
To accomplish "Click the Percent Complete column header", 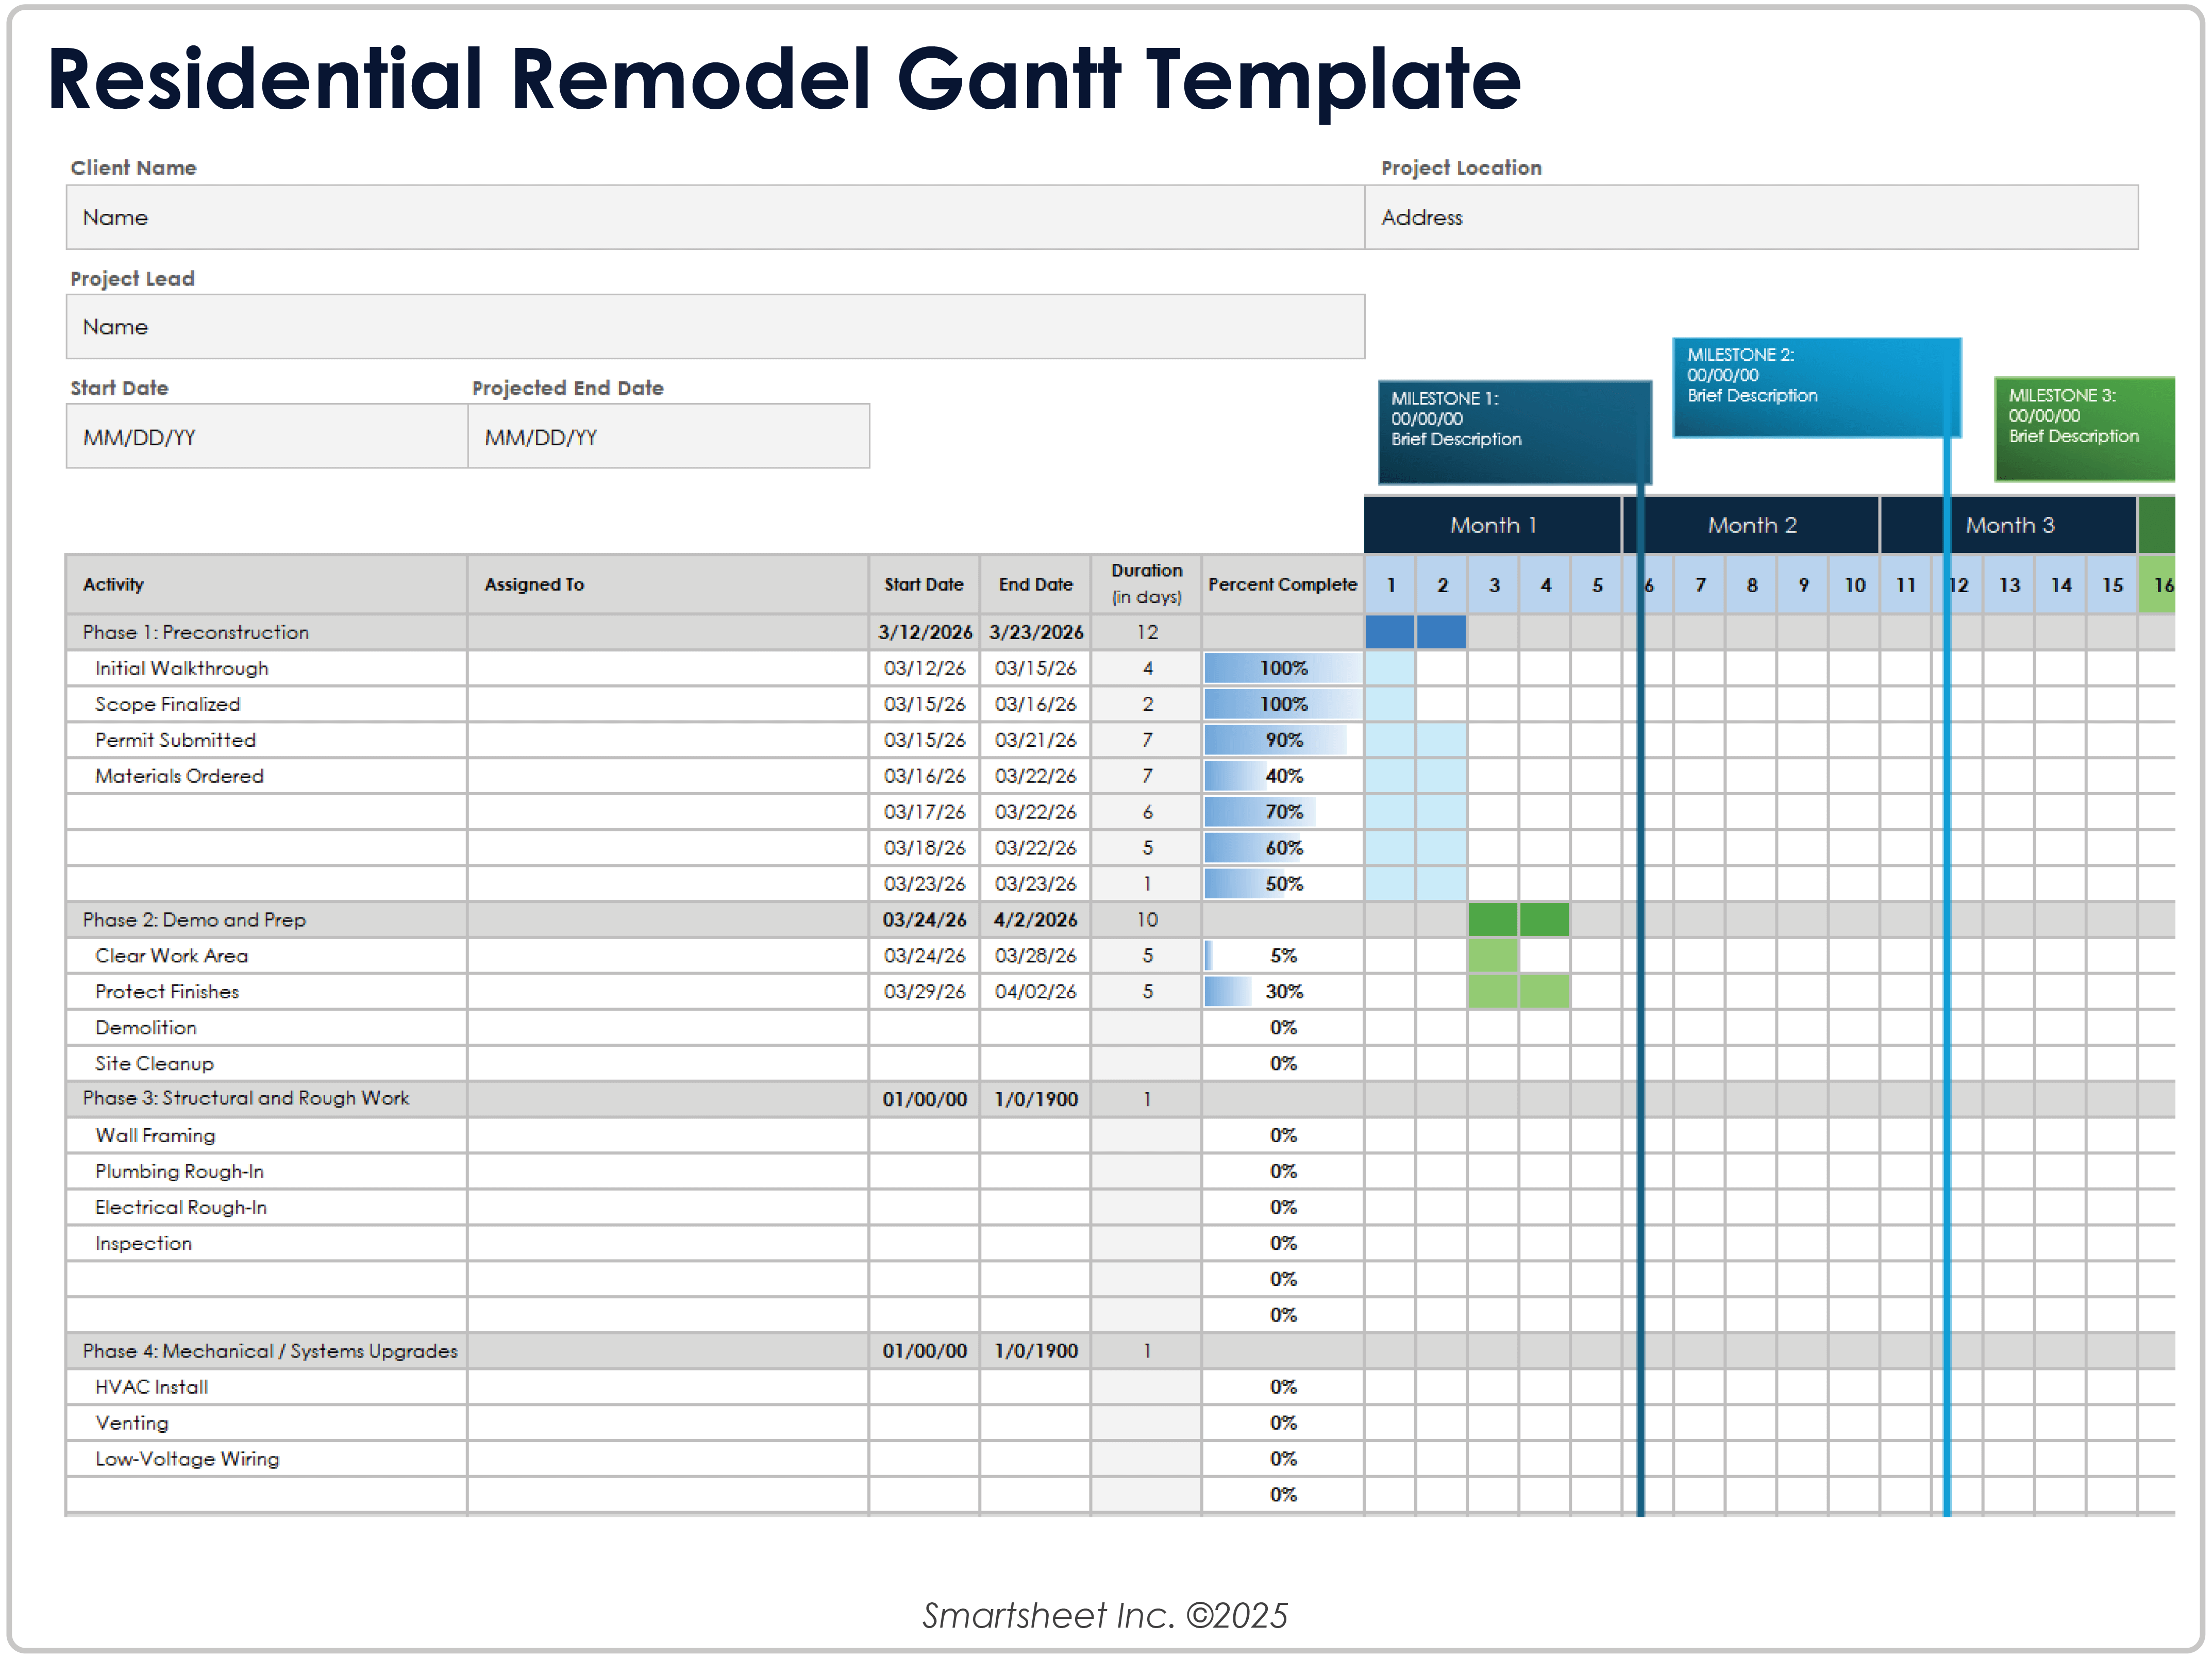I will pos(1282,584).
